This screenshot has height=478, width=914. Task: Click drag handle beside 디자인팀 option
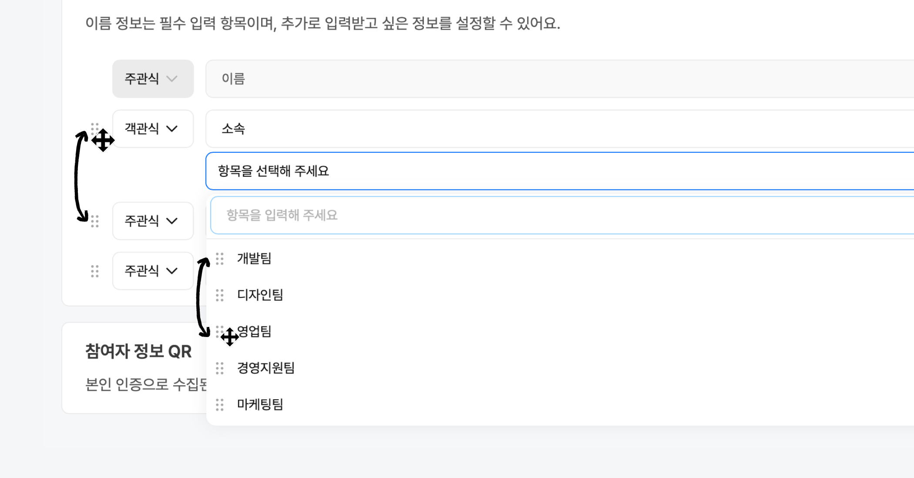click(220, 295)
